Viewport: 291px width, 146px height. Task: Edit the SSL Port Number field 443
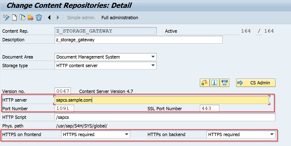(209, 108)
